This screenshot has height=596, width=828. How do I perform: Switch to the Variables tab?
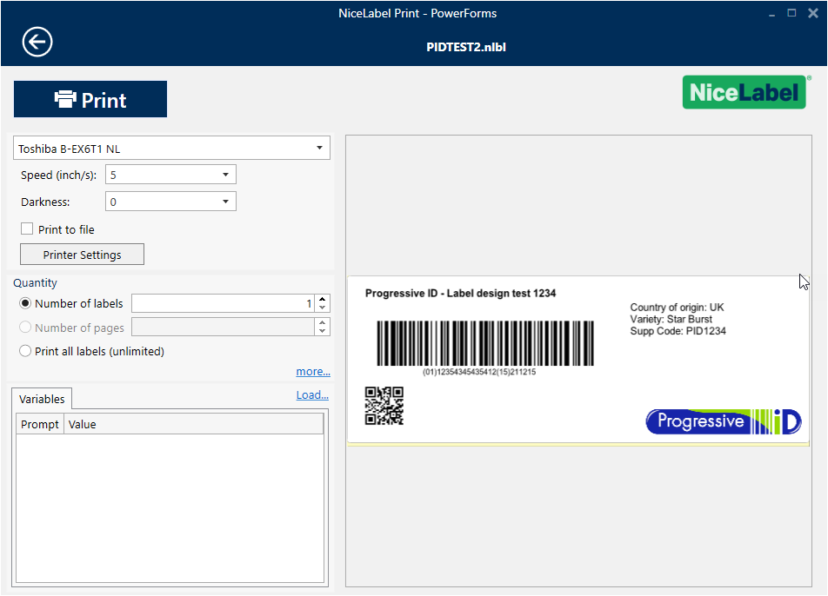tap(42, 400)
